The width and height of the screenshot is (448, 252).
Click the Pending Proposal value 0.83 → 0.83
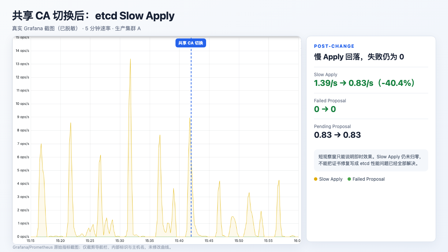point(337,135)
